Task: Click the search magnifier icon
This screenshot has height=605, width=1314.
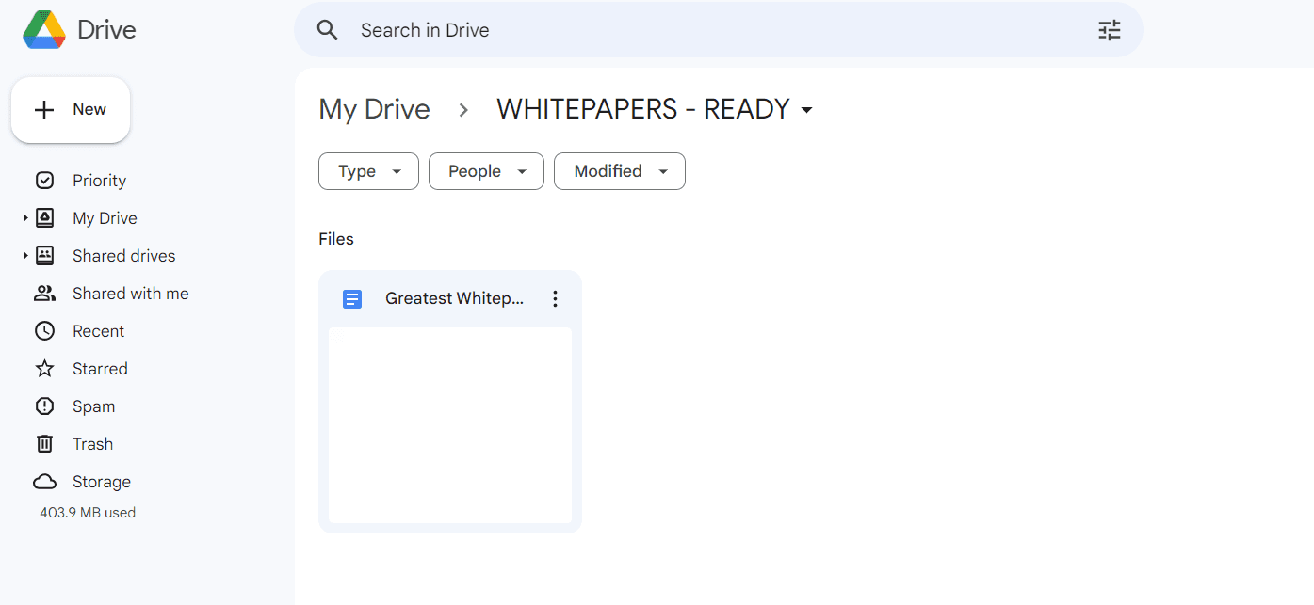Action: tap(327, 29)
